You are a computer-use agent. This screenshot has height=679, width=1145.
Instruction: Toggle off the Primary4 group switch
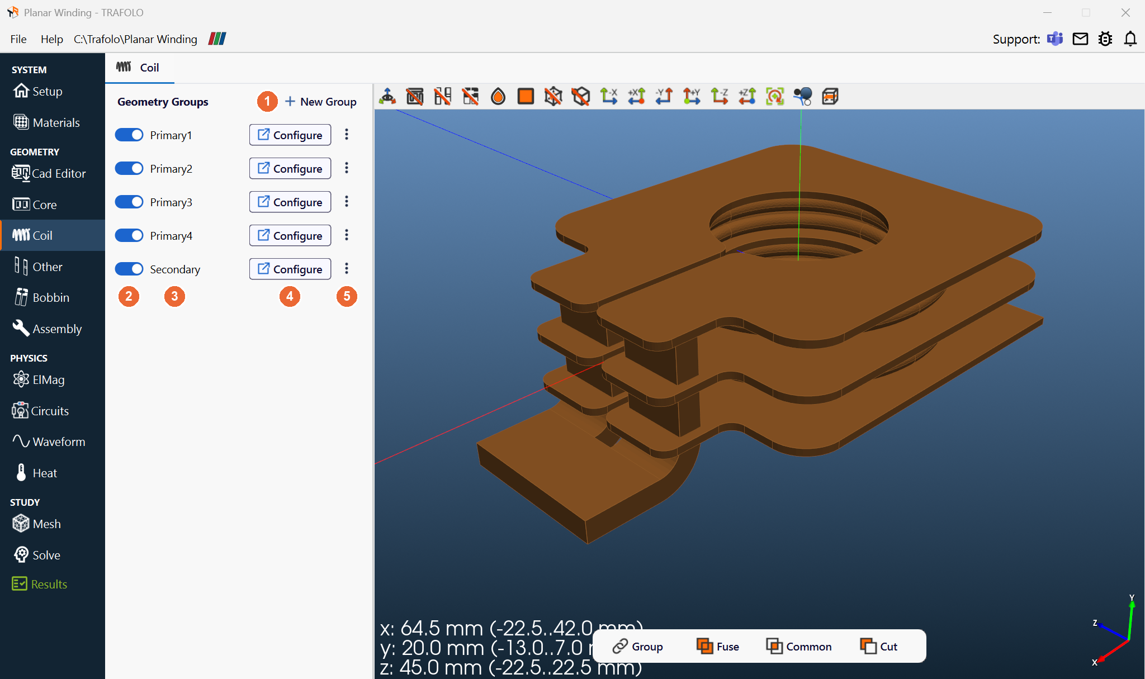tap(129, 235)
